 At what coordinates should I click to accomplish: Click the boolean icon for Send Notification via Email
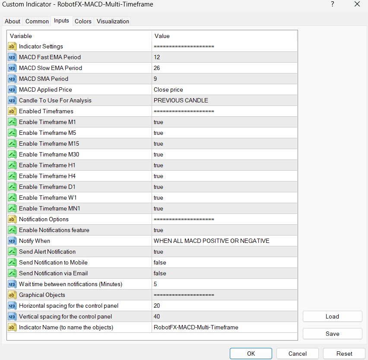click(12, 273)
